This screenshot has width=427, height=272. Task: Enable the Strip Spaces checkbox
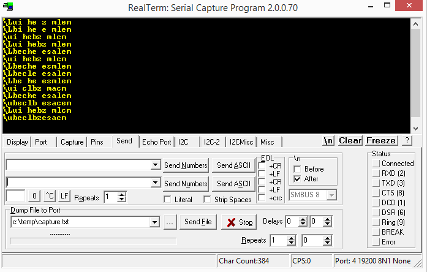[x=207, y=199]
